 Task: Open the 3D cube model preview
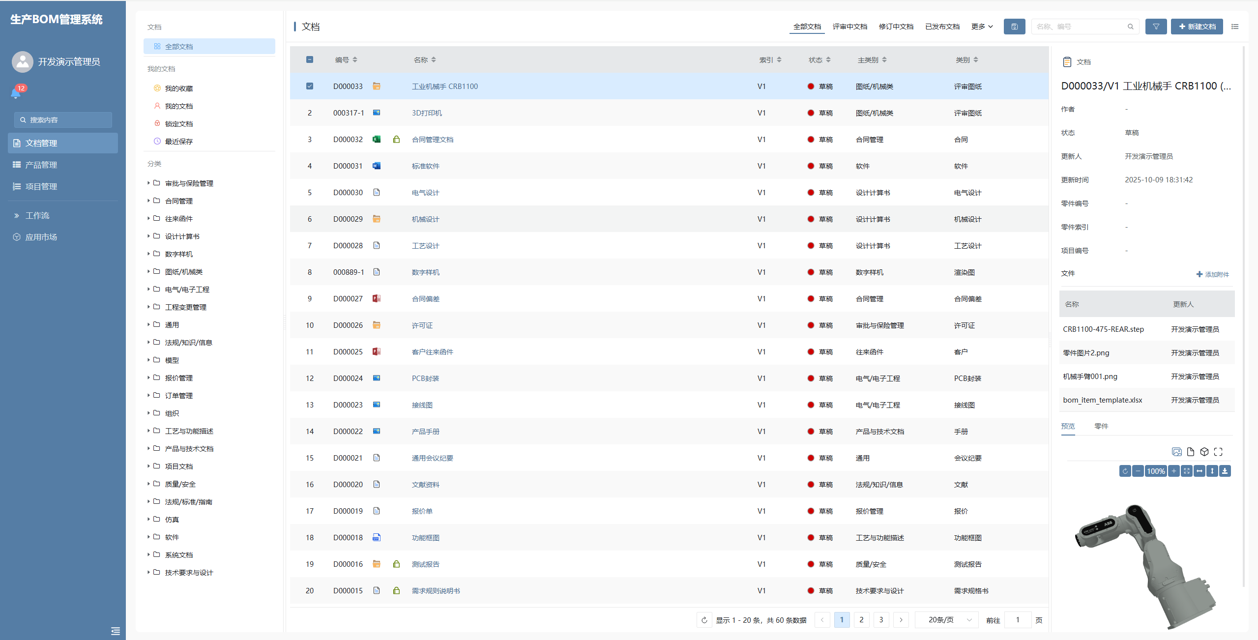(x=1204, y=452)
